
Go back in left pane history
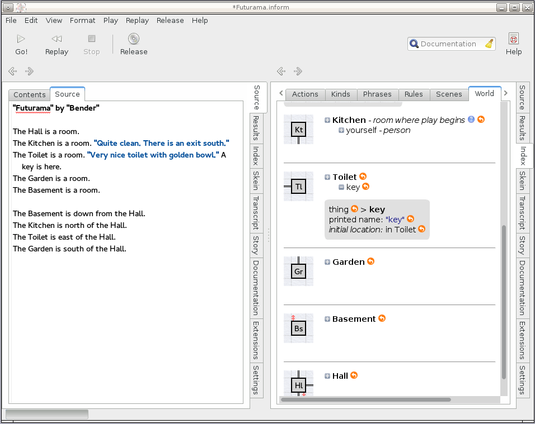tap(13, 71)
